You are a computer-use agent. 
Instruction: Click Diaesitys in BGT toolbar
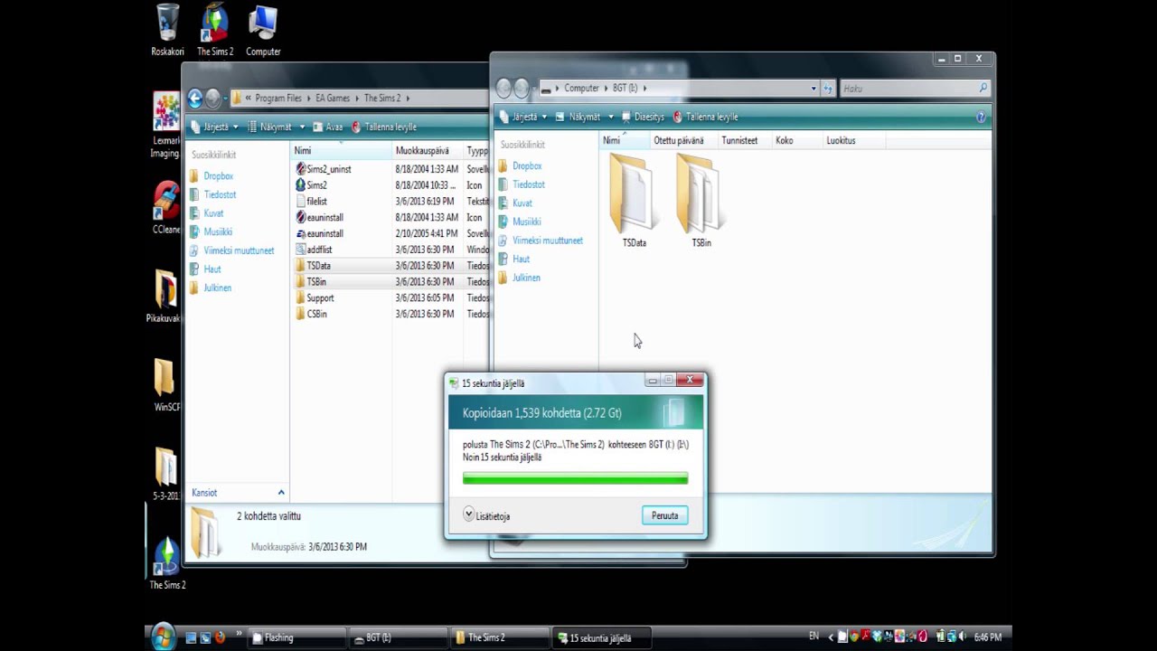click(642, 117)
